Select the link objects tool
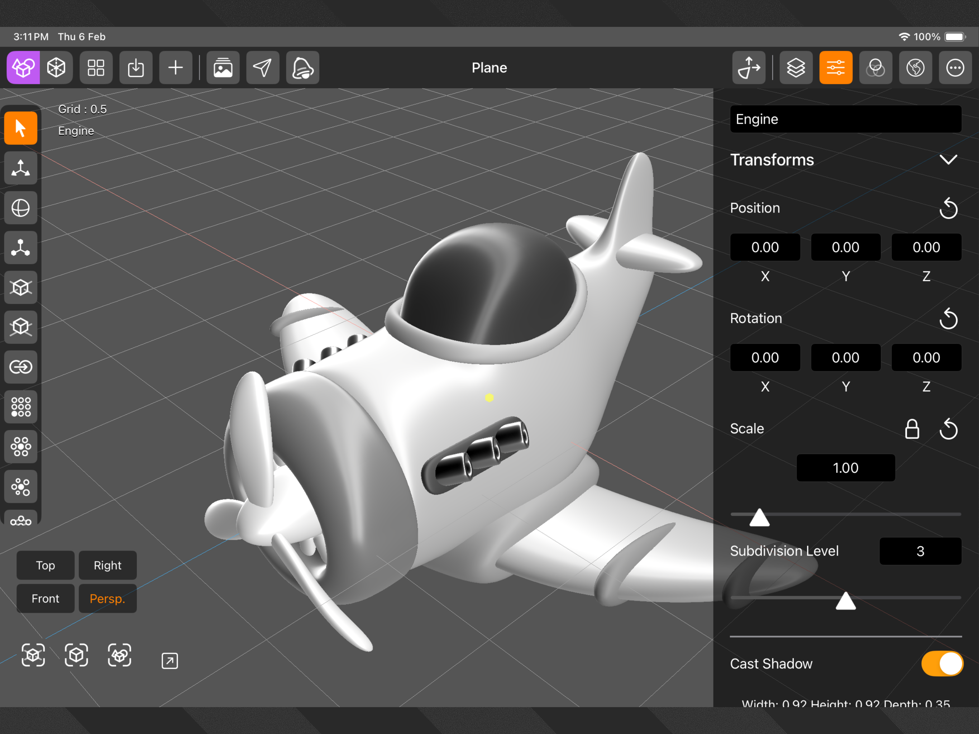The image size is (979, 734). 21,367
